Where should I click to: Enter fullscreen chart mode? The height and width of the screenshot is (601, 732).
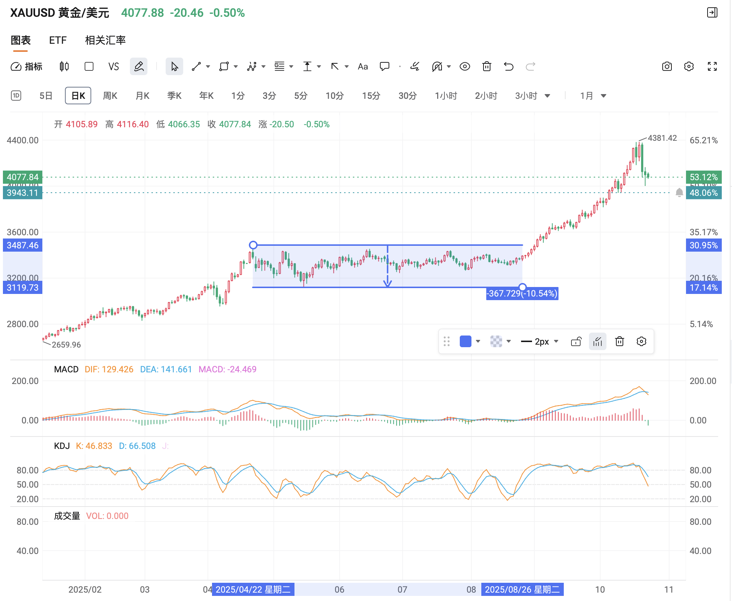coord(712,66)
